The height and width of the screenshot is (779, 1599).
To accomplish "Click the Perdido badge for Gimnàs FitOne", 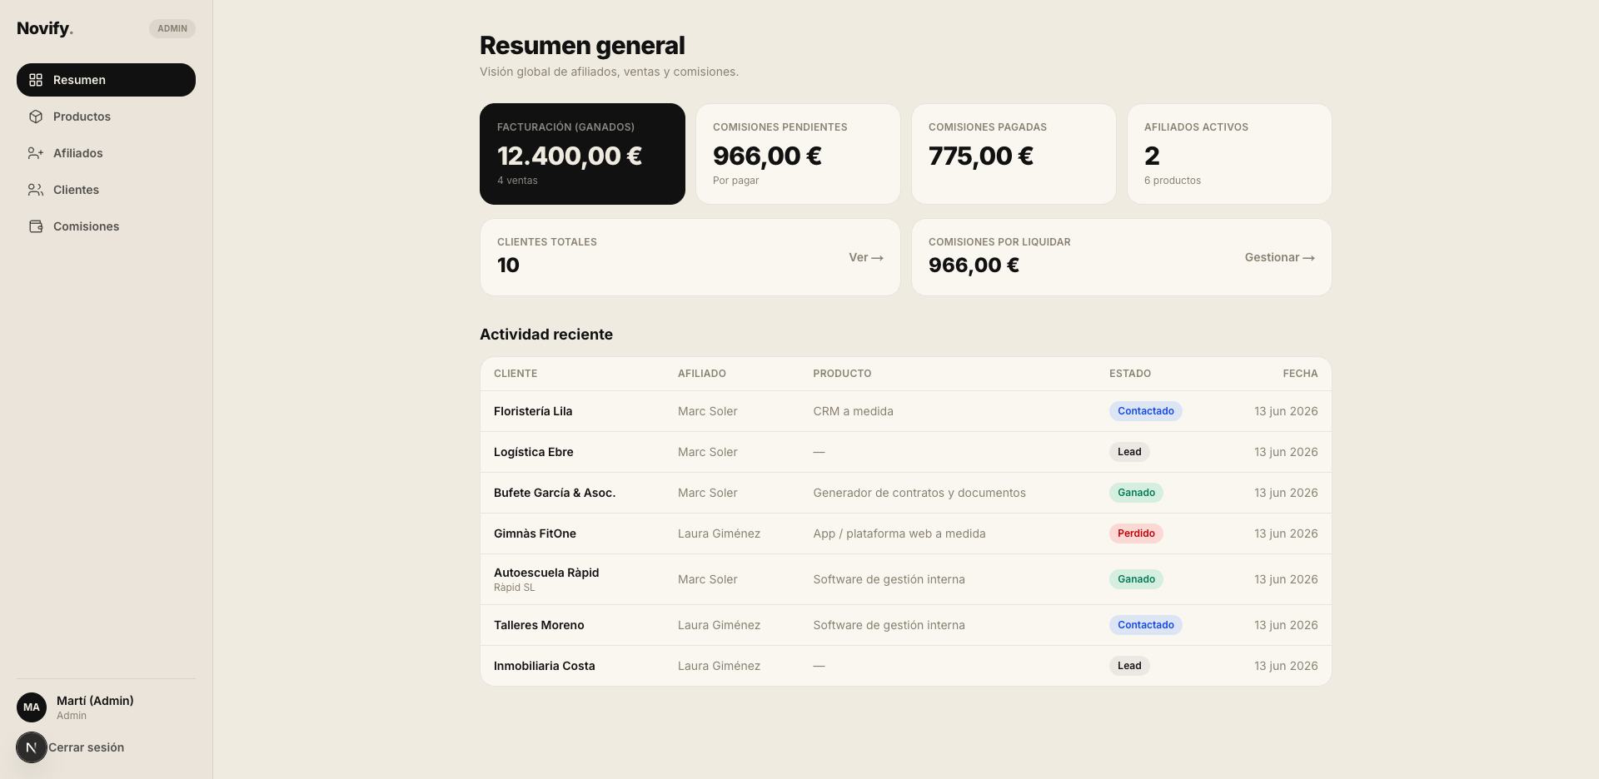I will click(x=1136, y=533).
